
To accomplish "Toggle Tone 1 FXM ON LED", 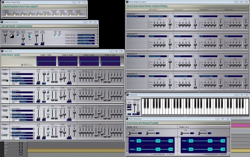I will (48, 74).
